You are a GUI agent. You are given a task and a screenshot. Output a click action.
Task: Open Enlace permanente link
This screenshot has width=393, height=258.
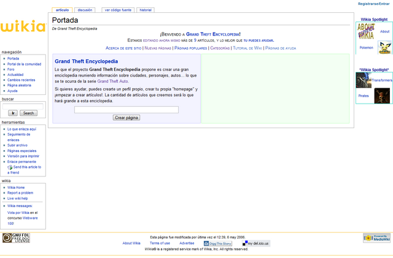coord(21,162)
